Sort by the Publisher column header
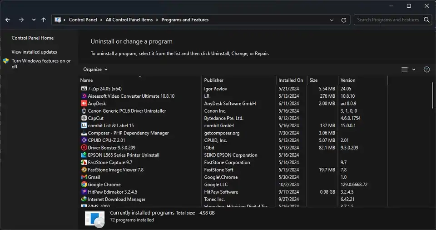 (x=213, y=80)
